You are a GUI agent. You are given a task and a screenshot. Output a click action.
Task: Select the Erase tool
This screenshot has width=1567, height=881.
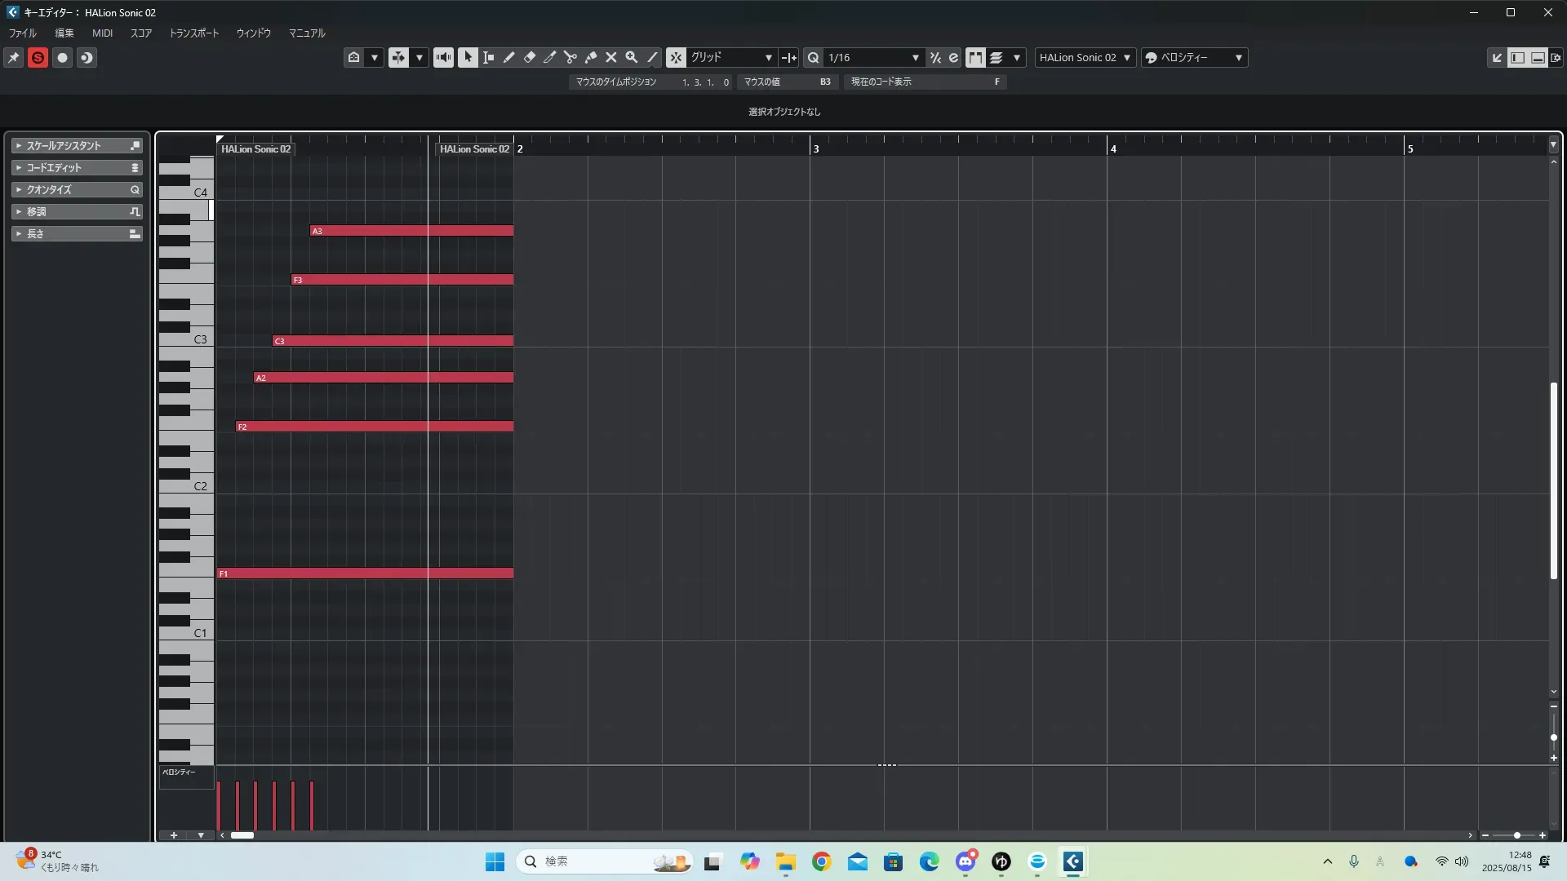(x=529, y=57)
